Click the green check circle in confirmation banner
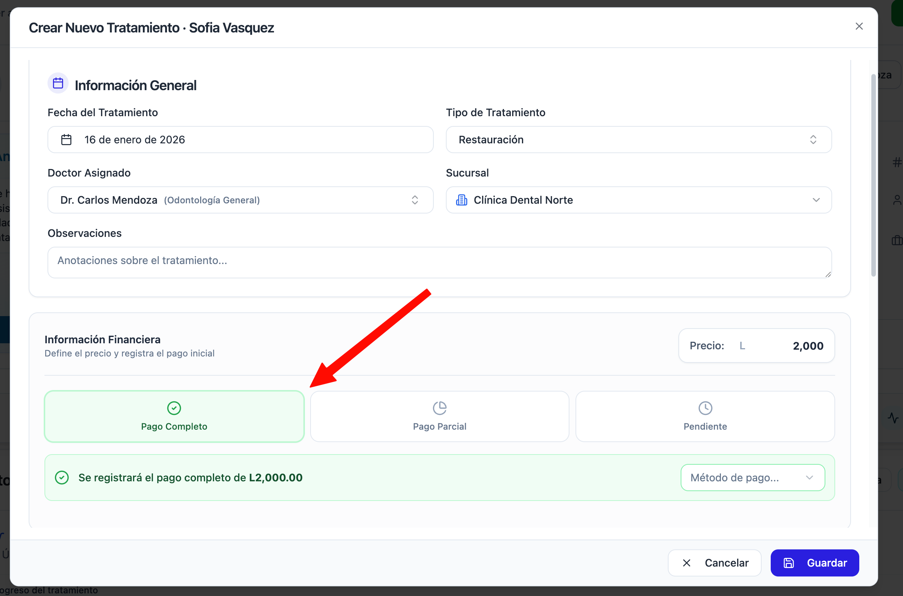903x596 pixels. click(x=62, y=478)
